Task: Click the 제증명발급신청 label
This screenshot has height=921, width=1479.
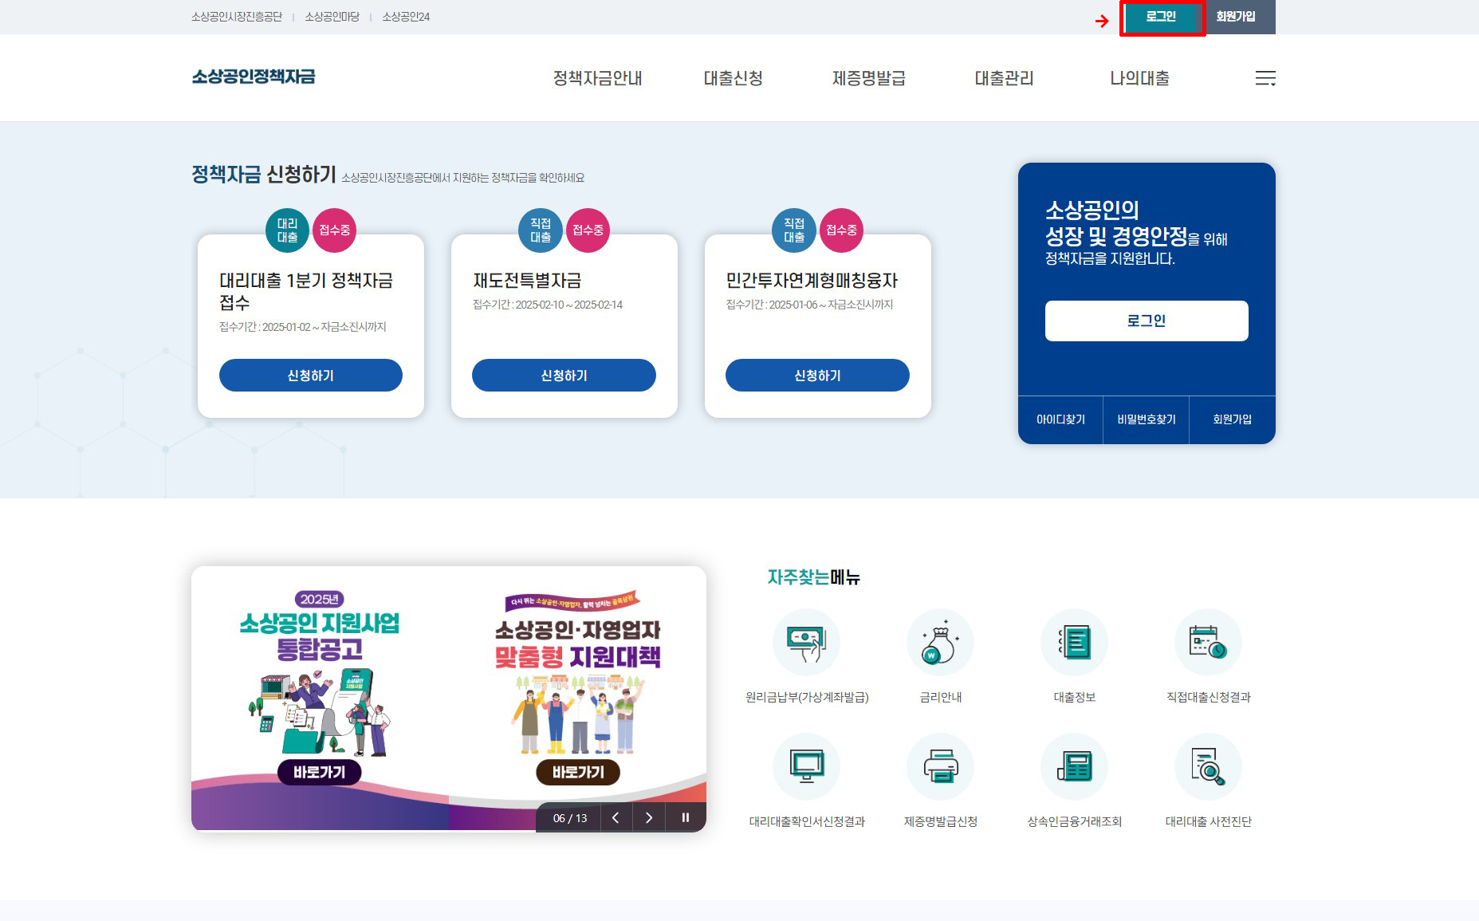Action: [941, 822]
